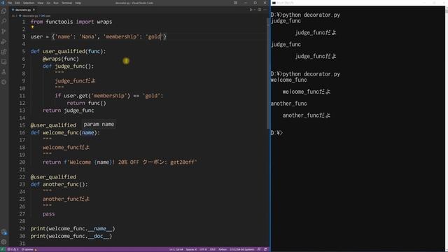This screenshot has height=252, width=448.
Task: Click the Tabnine status bar item
Action: click(29, 249)
